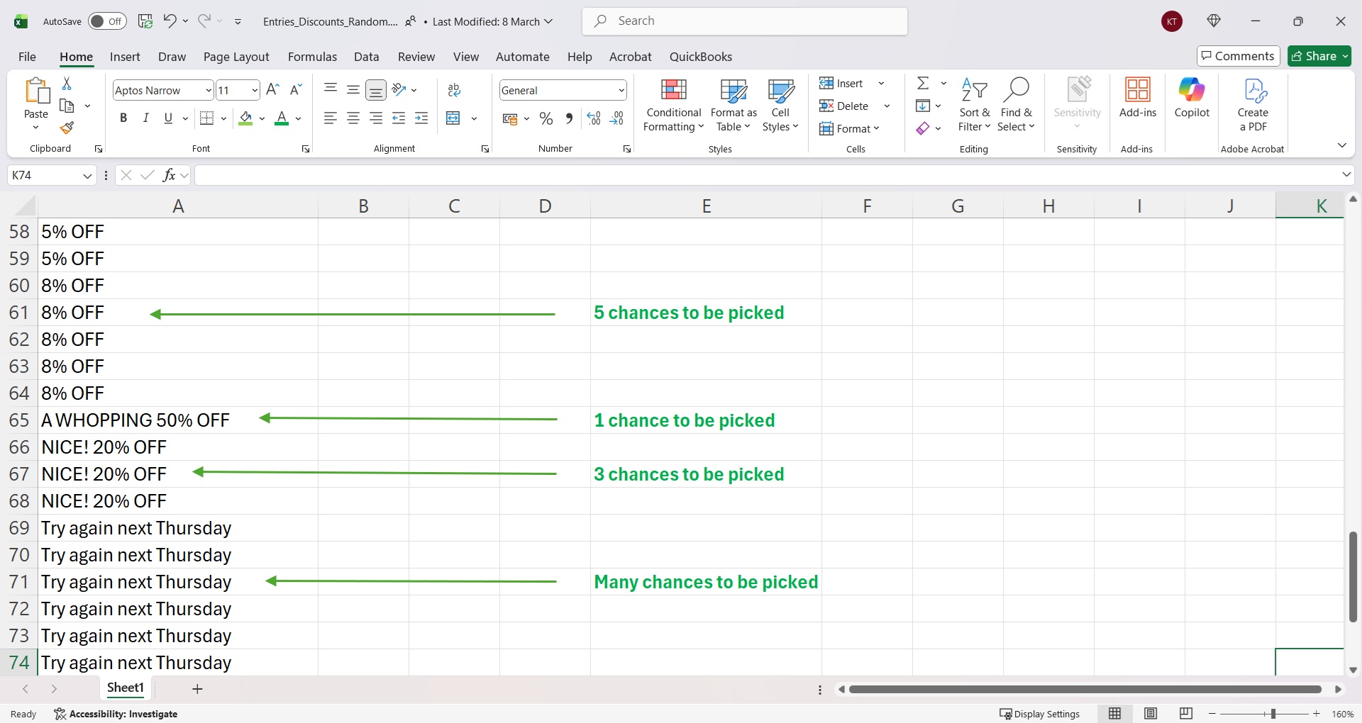The height and width of the screenshot is (723, 1362).
Task: Toggle Bold formatting
Action: 123,118
